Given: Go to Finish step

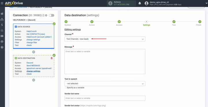Looking at the screenshot, I should click(200, 22).
